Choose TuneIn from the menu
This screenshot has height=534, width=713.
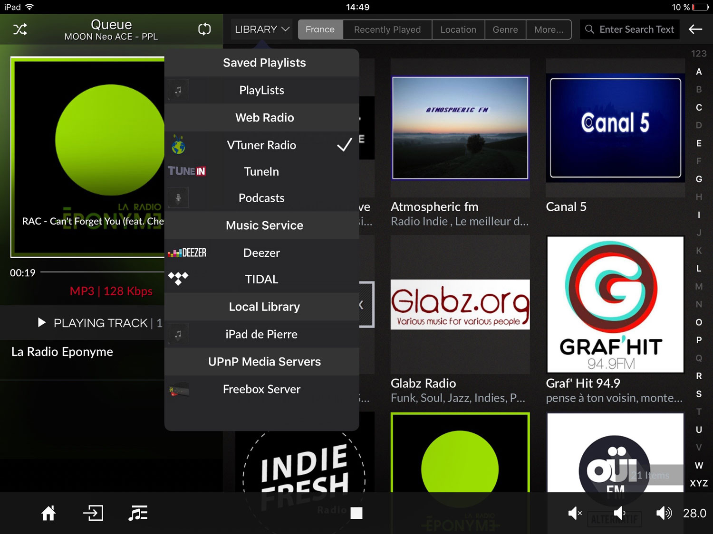[x=261, y=171]
